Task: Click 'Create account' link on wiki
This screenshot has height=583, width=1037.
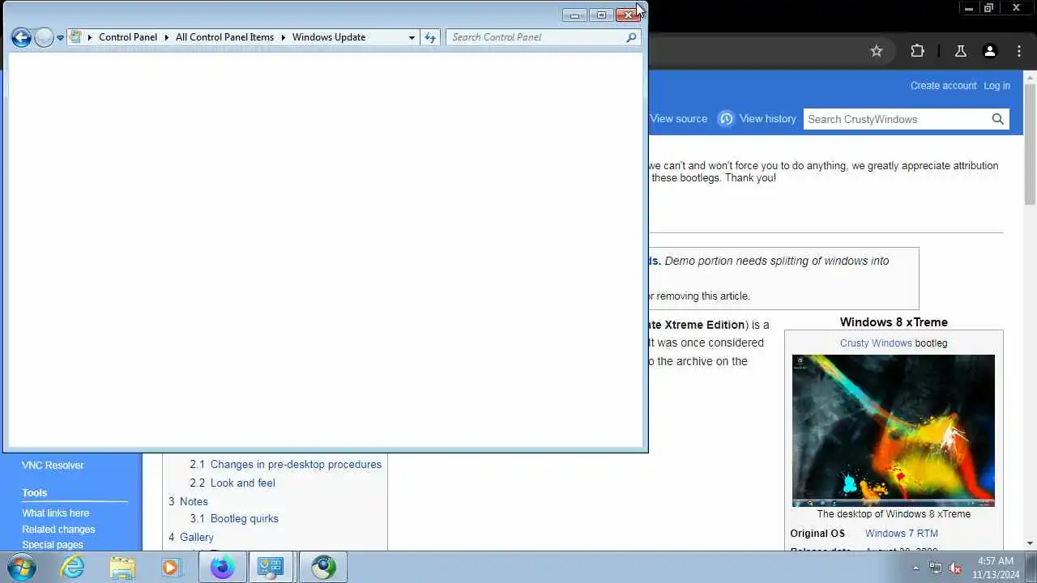Action: click(x=943, y=86)
